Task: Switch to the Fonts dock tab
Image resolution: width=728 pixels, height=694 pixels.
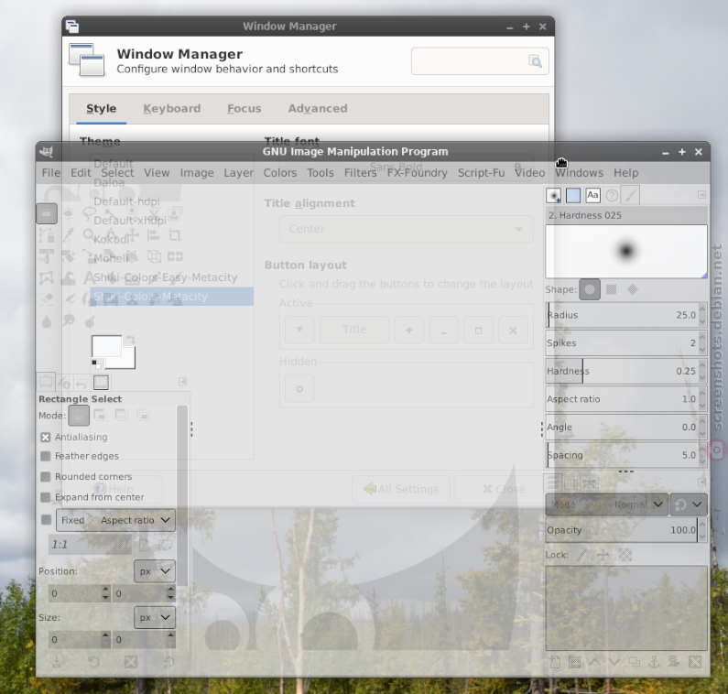Action: click(592, 195)
